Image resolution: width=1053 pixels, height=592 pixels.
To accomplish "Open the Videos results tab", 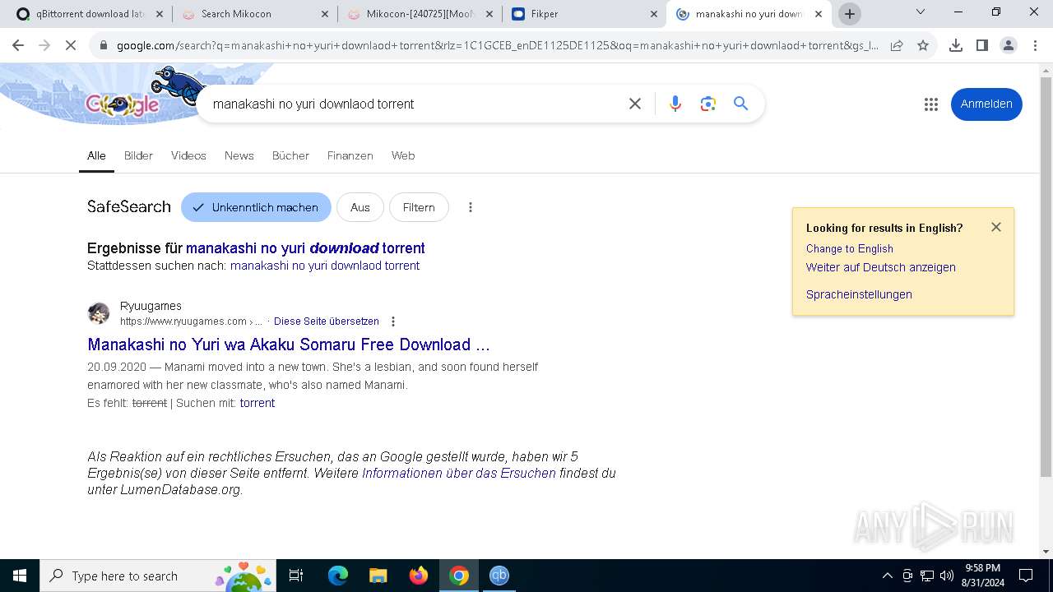I will [188, 155].
